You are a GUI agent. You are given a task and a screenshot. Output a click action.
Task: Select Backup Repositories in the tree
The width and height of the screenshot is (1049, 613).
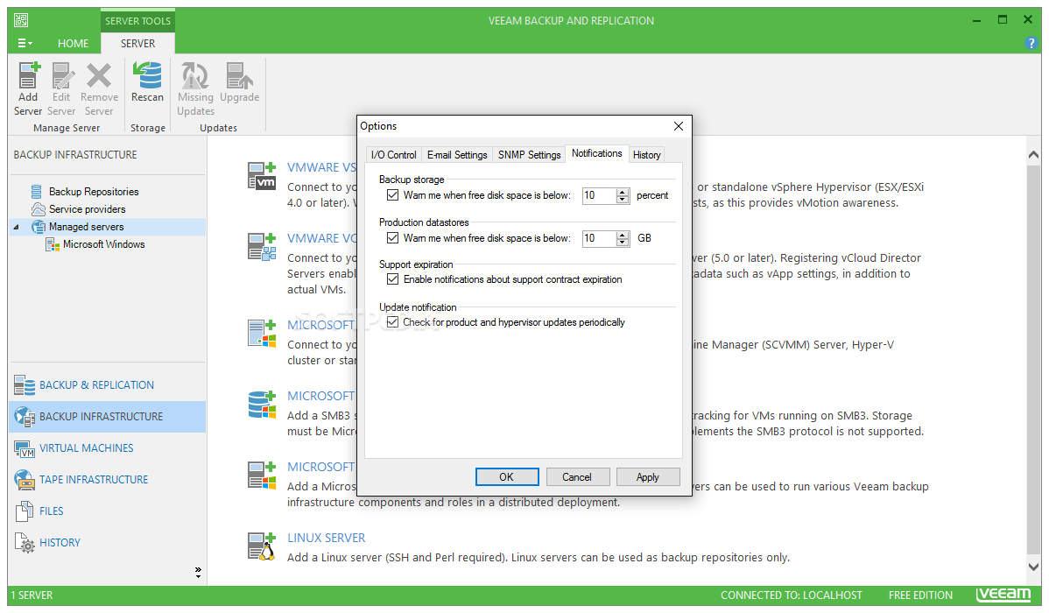point(94,192)
